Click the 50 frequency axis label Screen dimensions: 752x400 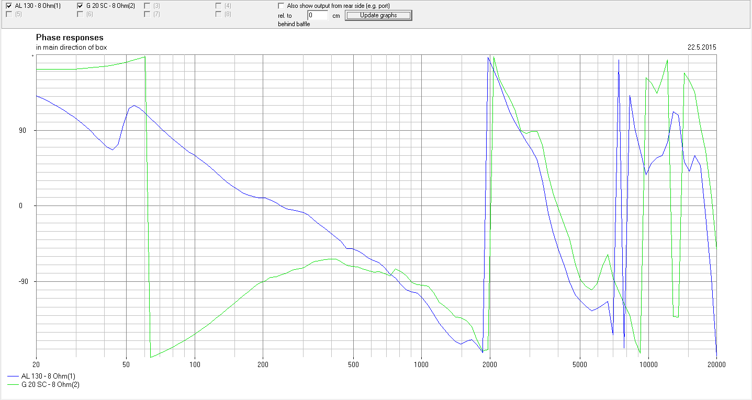pyautogui.click(x=126, y=364)
